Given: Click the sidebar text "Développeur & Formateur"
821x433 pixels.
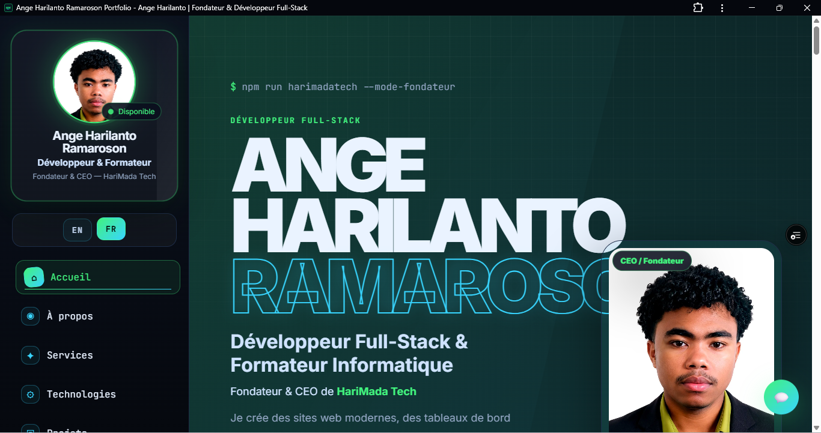Looking at the screenshot, I should pyautogui.click(x=94, y=163).
